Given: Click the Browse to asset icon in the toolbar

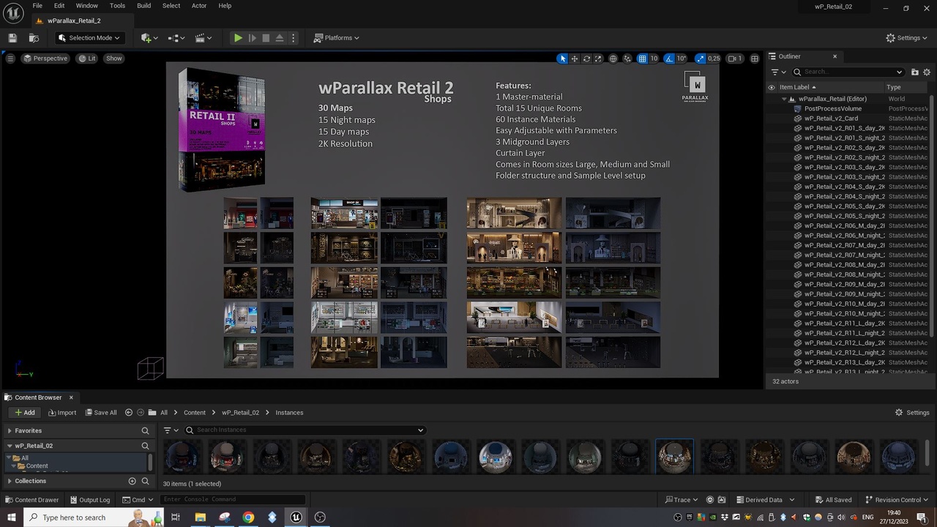Looking at the screenshot, I should (x=34, y=38).
